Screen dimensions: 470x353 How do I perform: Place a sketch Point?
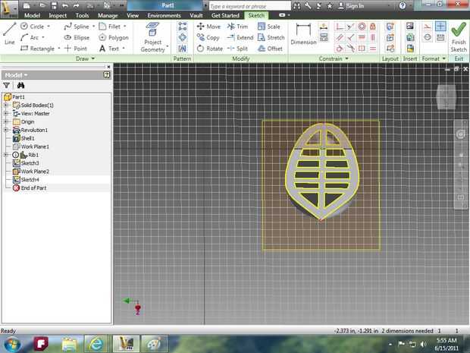[x=76, y=49]
